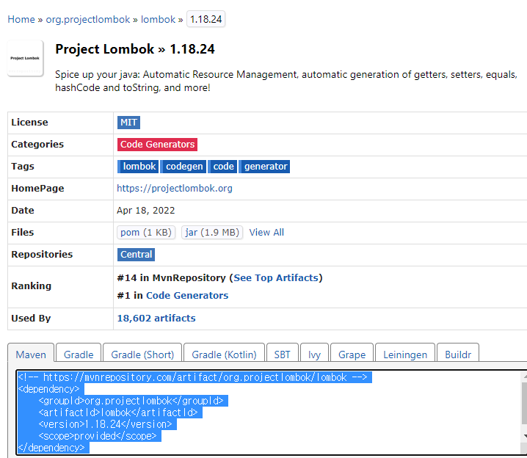Select the code tag
The image size is (527, 458).
(223, 167)
